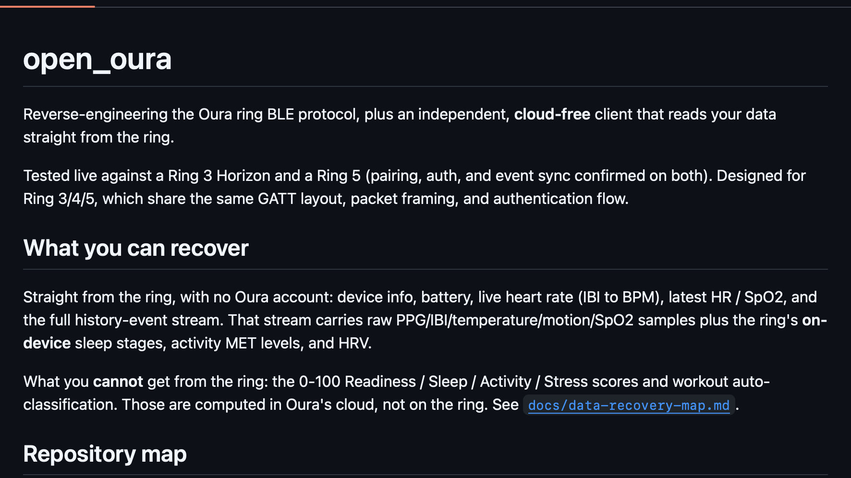The width and height of the screenshot is (851, 478).
Task: Click the open_oura title heading
Action: (x=97, y=60)
